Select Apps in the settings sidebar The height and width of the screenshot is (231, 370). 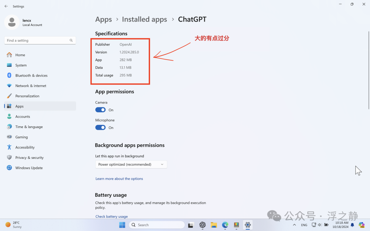(40, 106)
